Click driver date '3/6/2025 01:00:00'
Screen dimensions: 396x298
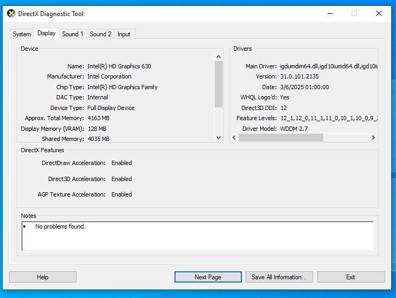304,87
